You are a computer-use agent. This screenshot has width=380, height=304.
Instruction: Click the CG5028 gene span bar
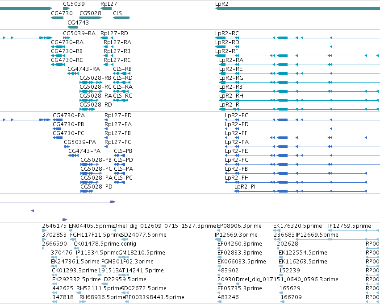tap(91, 18)
